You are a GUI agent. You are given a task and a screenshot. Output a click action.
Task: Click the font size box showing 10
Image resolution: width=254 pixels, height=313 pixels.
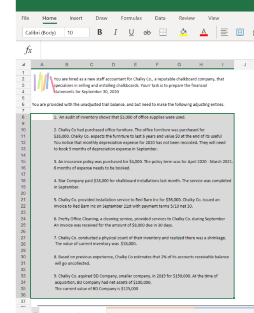click(77, 32)
